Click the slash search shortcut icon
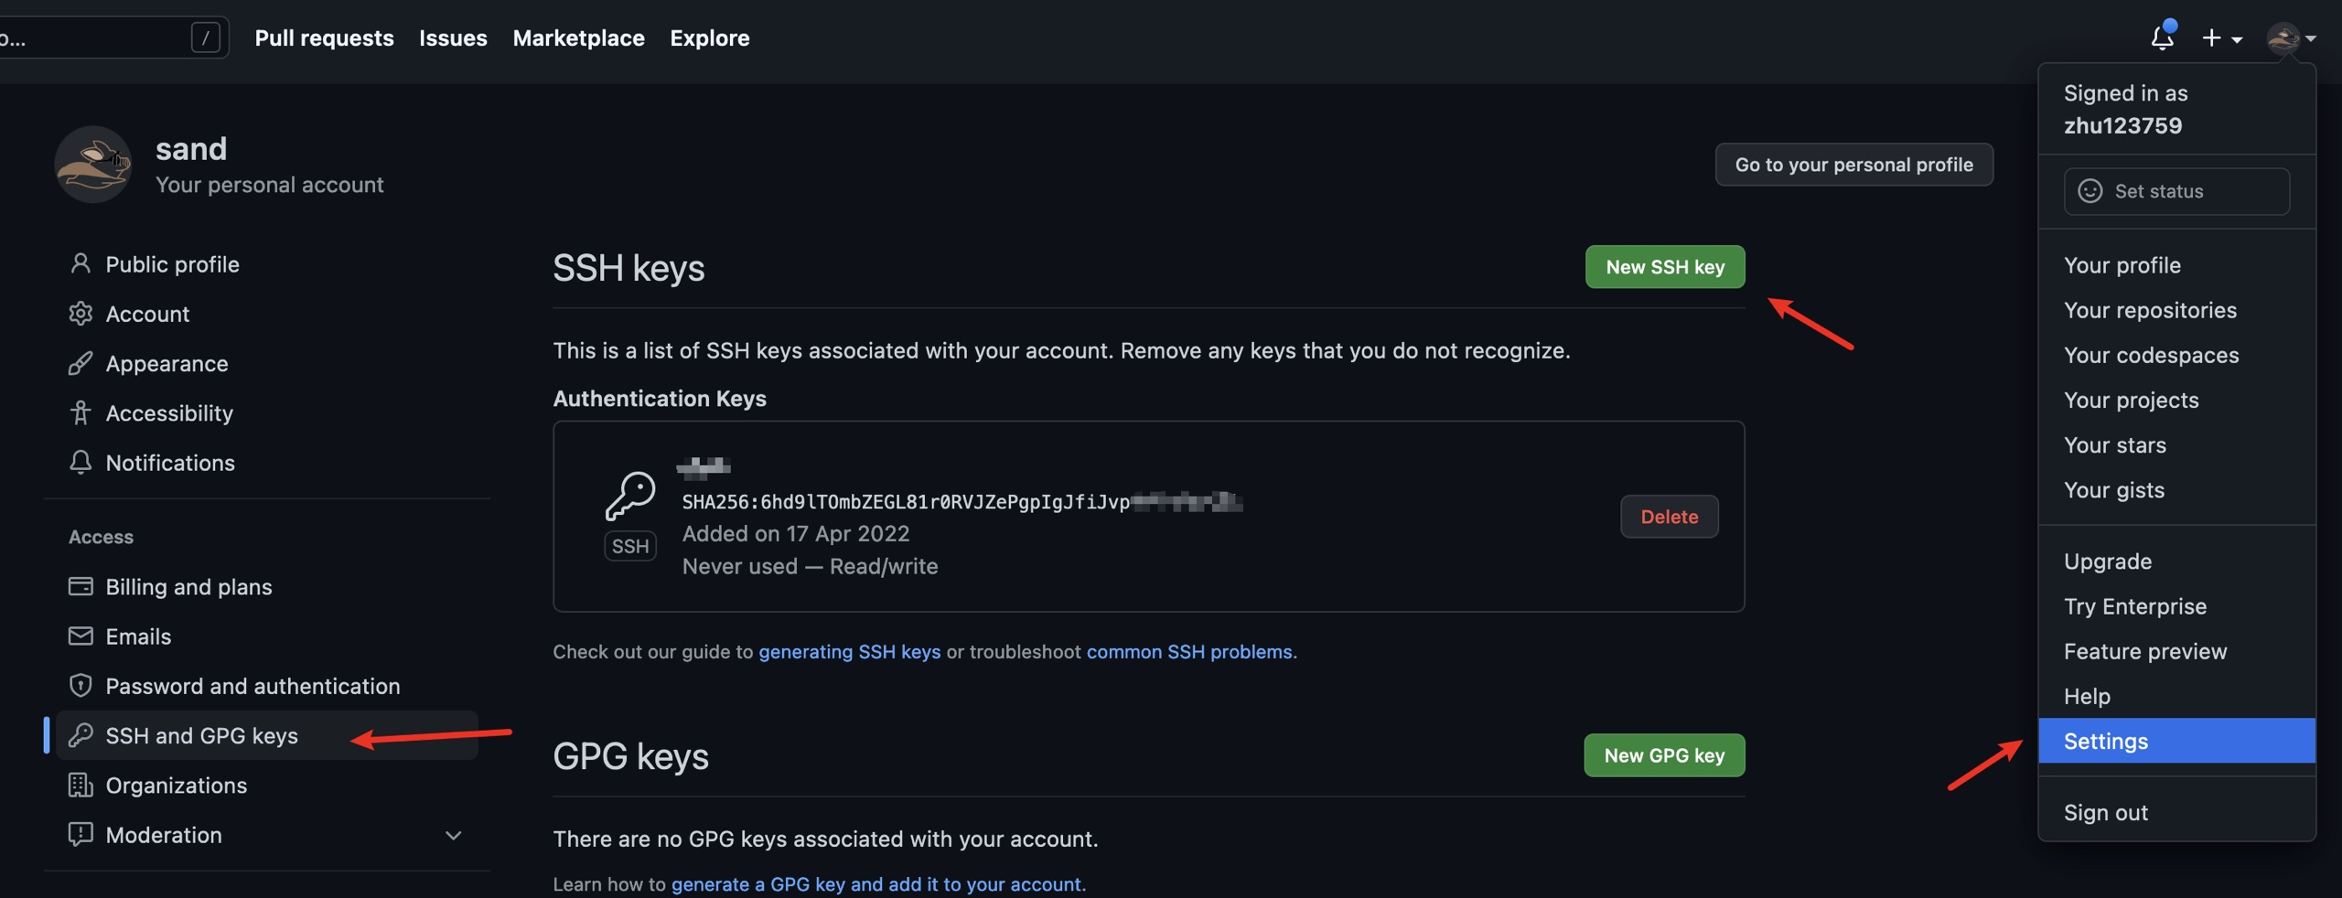 point(206,37)
